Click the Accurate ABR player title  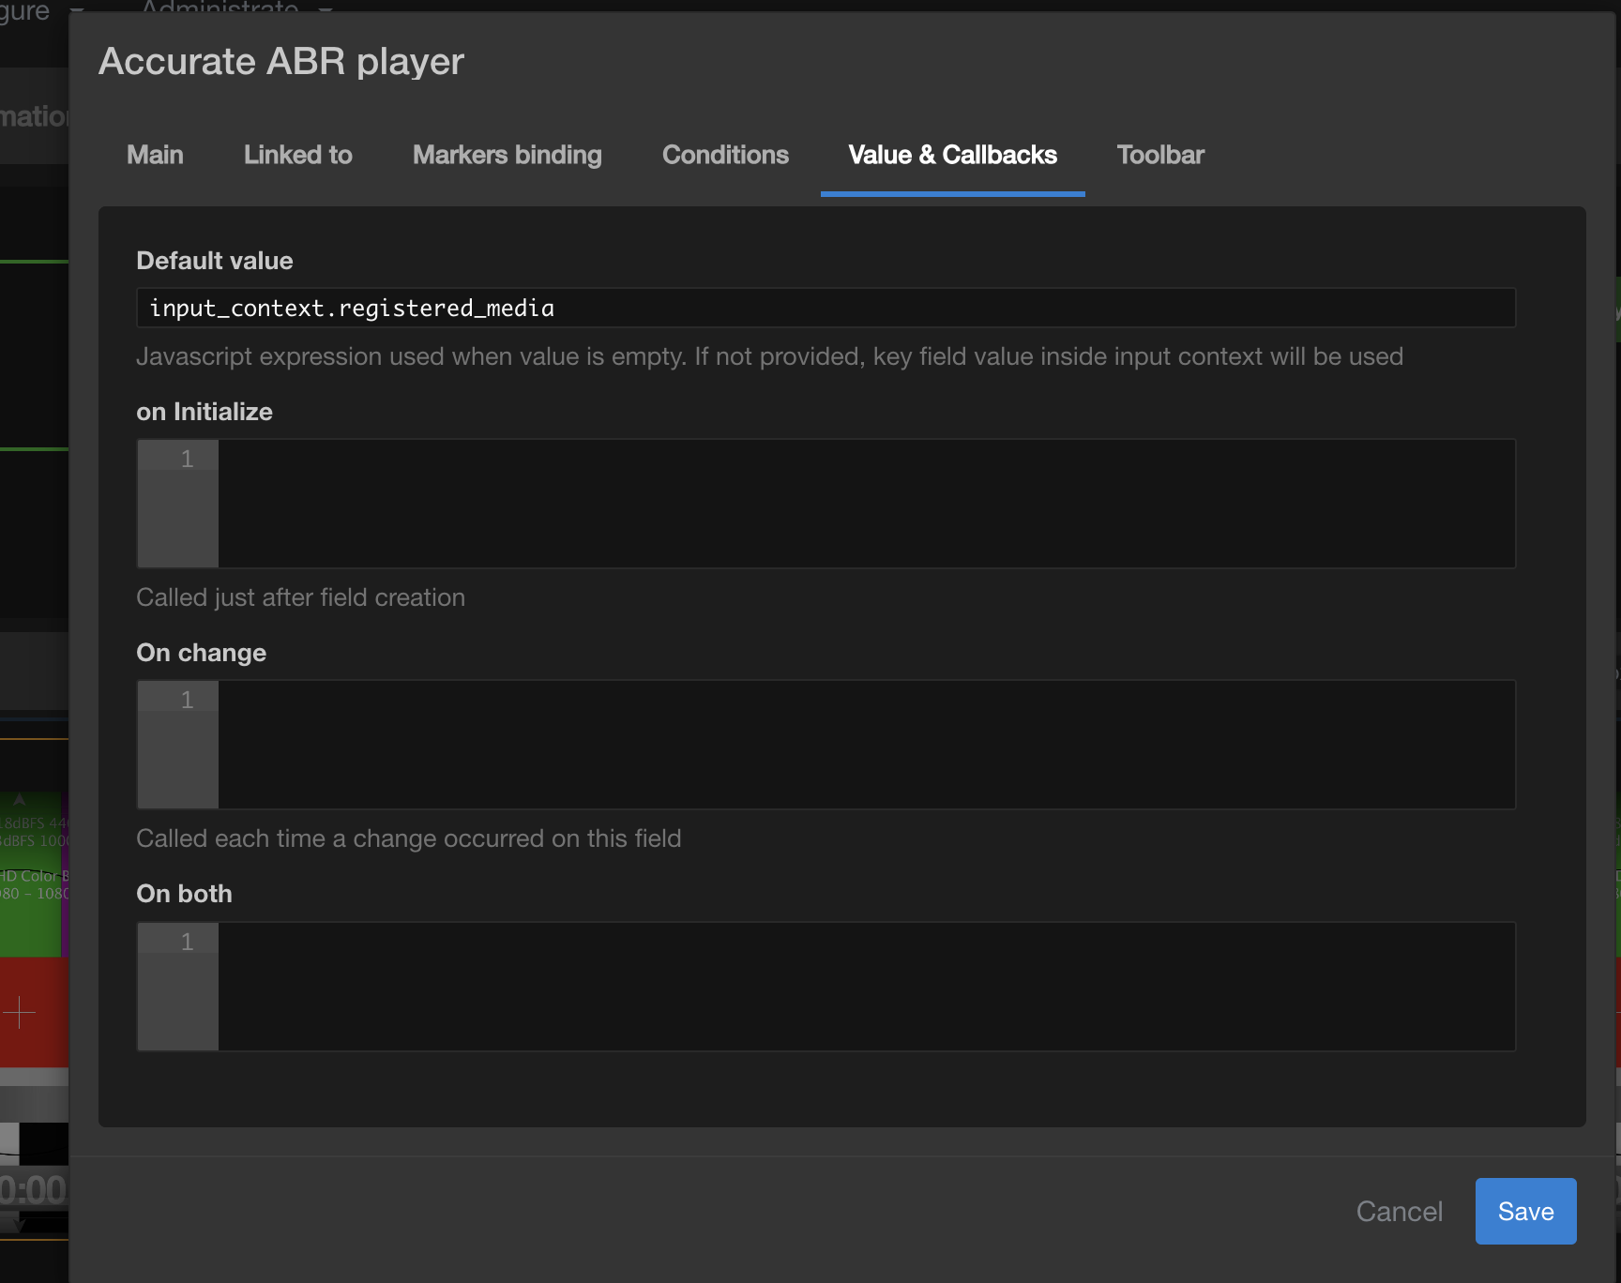[281, 62]
